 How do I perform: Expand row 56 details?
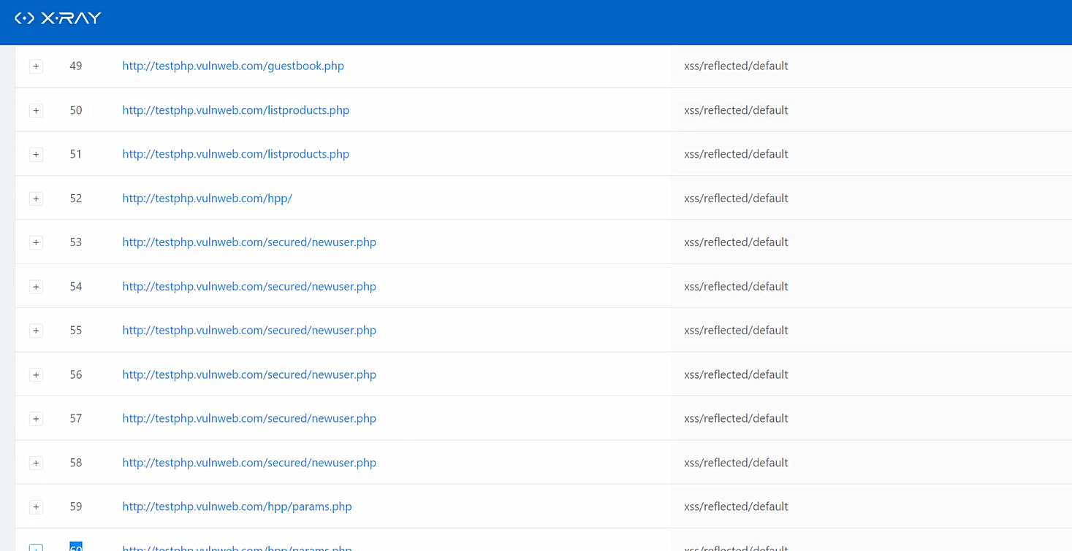point(36,375)
